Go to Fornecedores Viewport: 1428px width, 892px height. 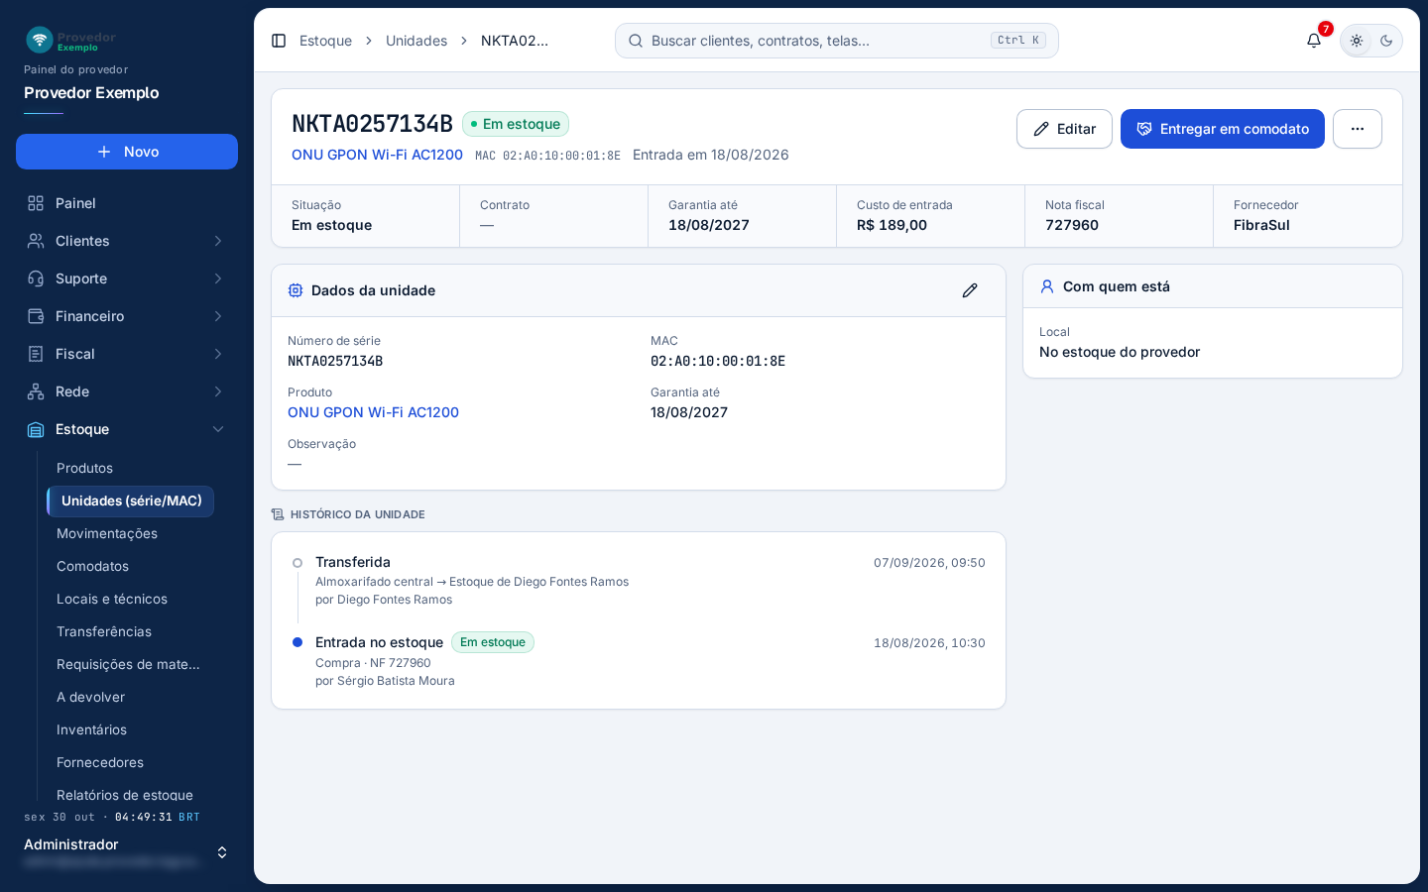coord(100,762)
